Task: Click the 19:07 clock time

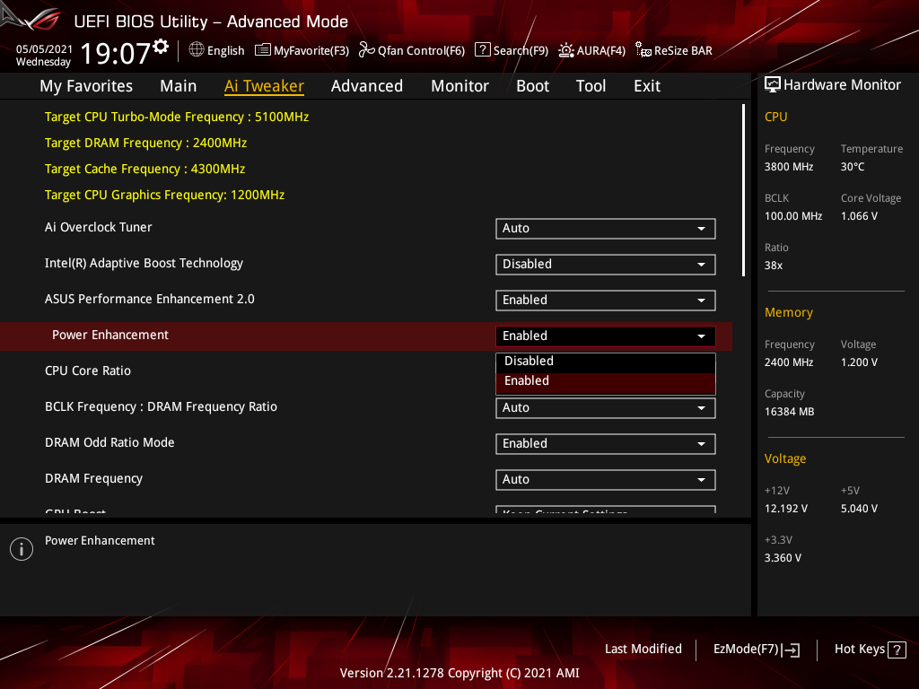Action: pos(116,54)
